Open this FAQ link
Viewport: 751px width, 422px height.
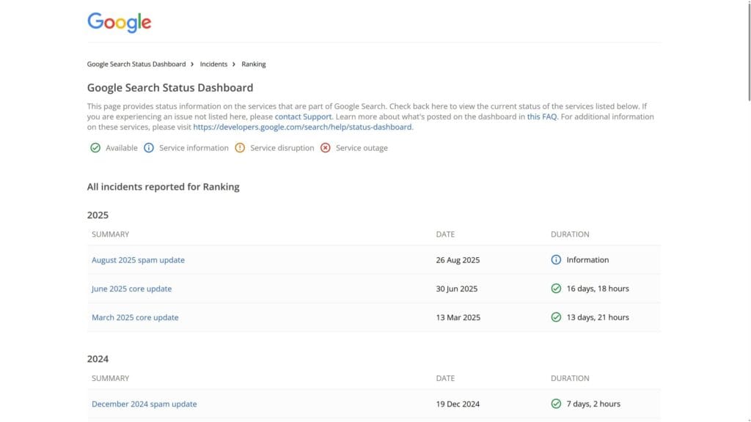[x=542, y=116]
